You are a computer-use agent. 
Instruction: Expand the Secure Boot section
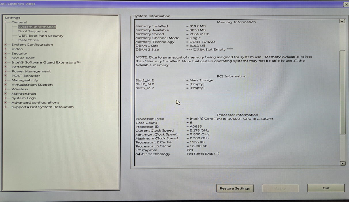point(5,58)
